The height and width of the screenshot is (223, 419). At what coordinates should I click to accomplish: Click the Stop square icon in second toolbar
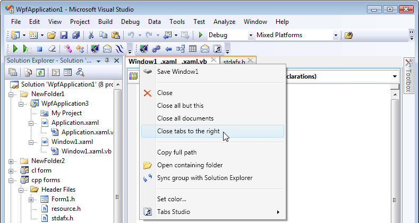click(x=39, y=49)
